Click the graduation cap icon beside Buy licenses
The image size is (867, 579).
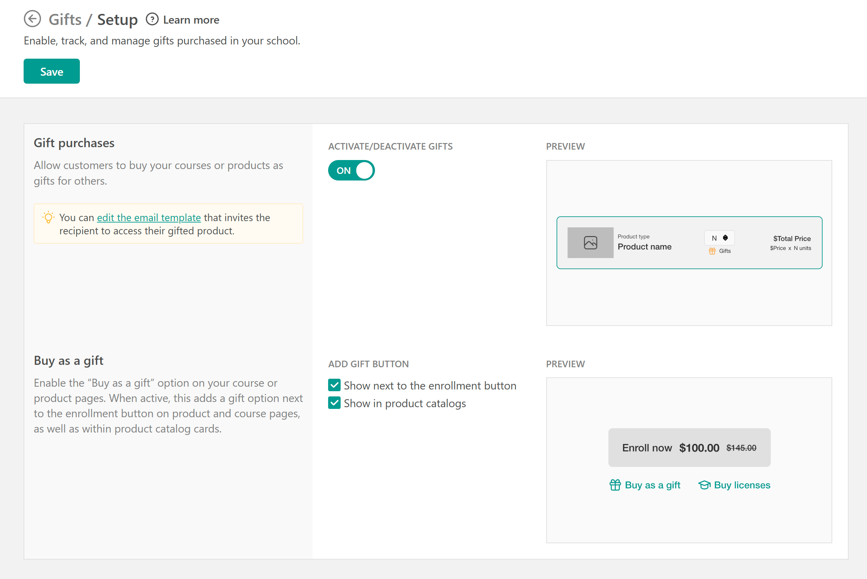tap(704, 485)
